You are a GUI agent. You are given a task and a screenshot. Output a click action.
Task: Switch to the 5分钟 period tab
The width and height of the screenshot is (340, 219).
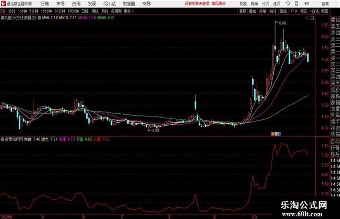34,11
